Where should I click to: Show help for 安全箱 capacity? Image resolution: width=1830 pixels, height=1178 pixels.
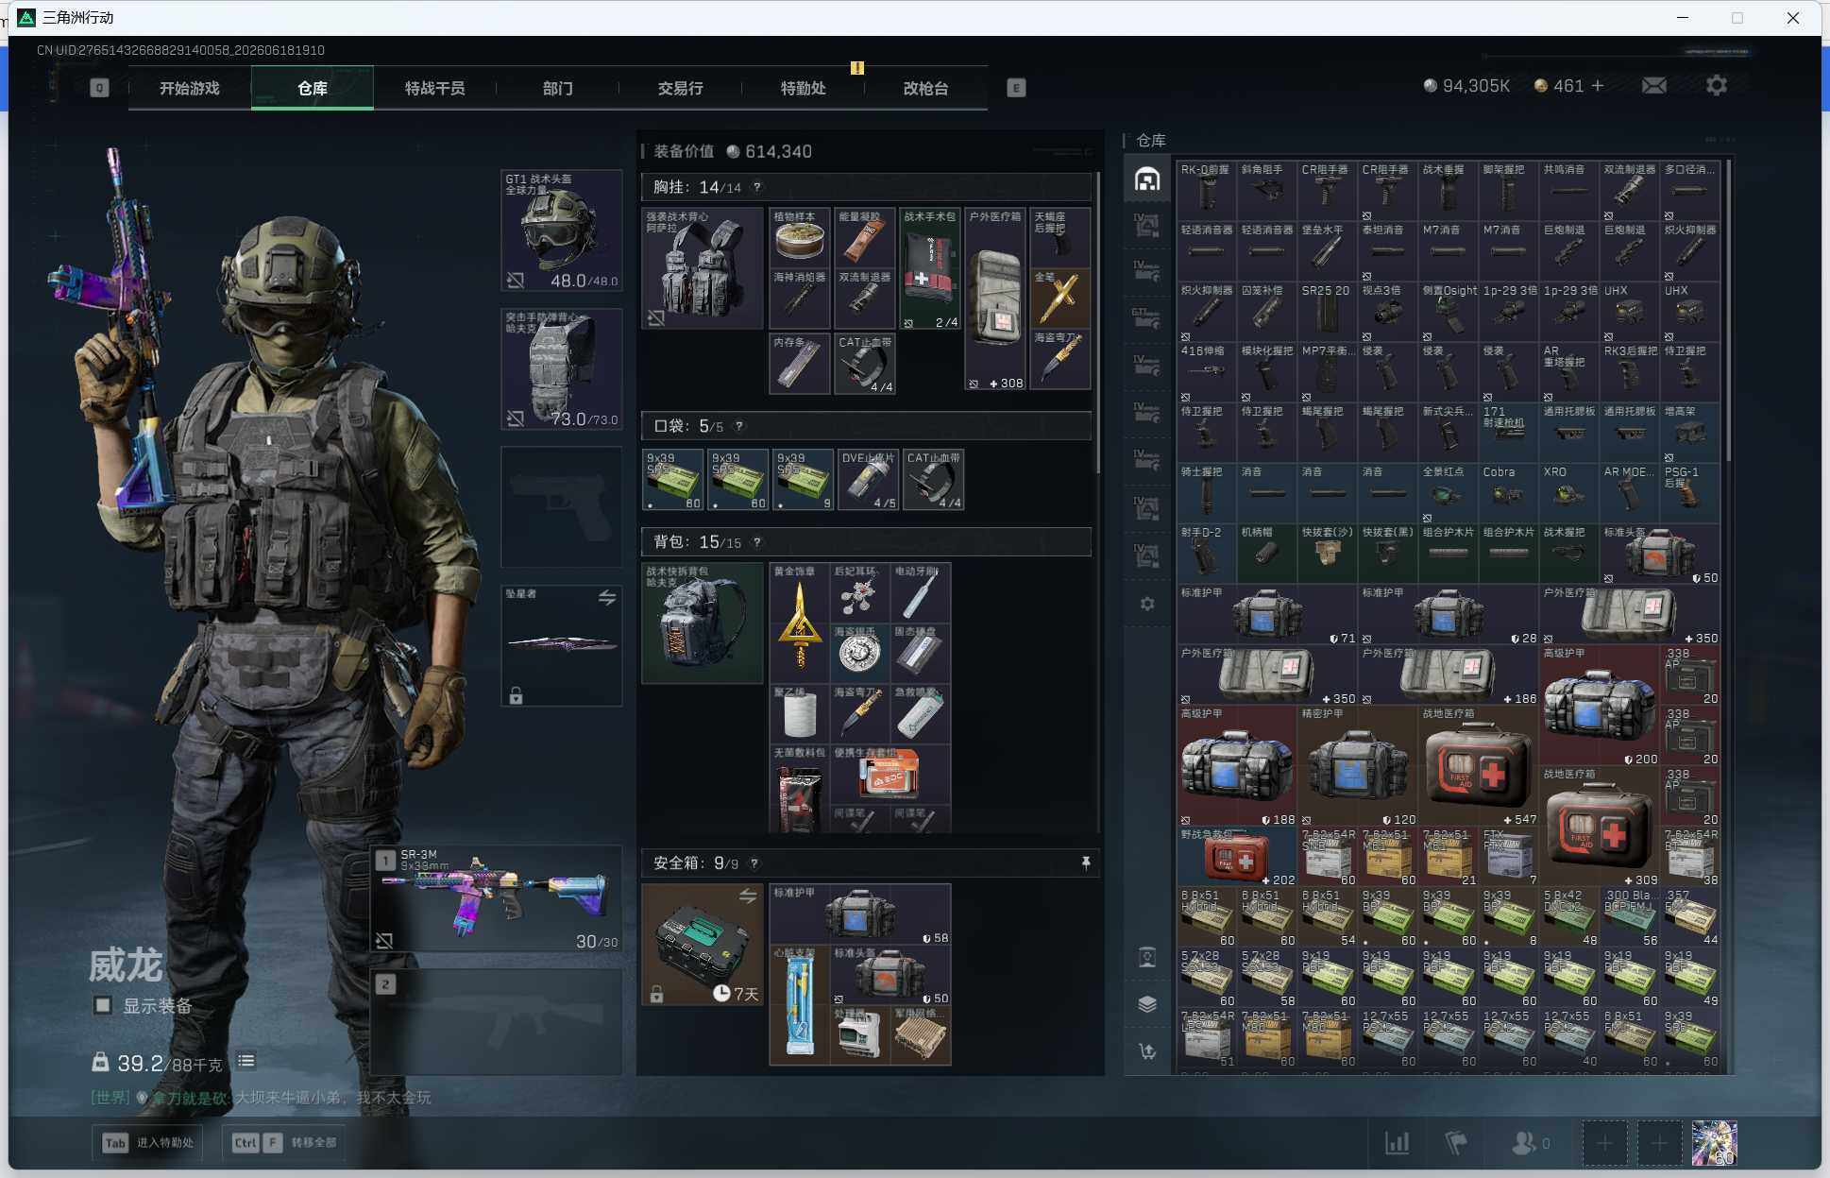(754, 862)
